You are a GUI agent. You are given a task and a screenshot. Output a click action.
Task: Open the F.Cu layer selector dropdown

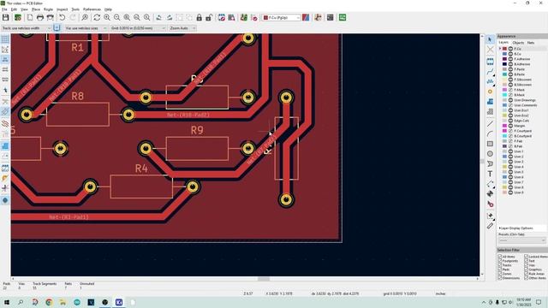[281, 17]
